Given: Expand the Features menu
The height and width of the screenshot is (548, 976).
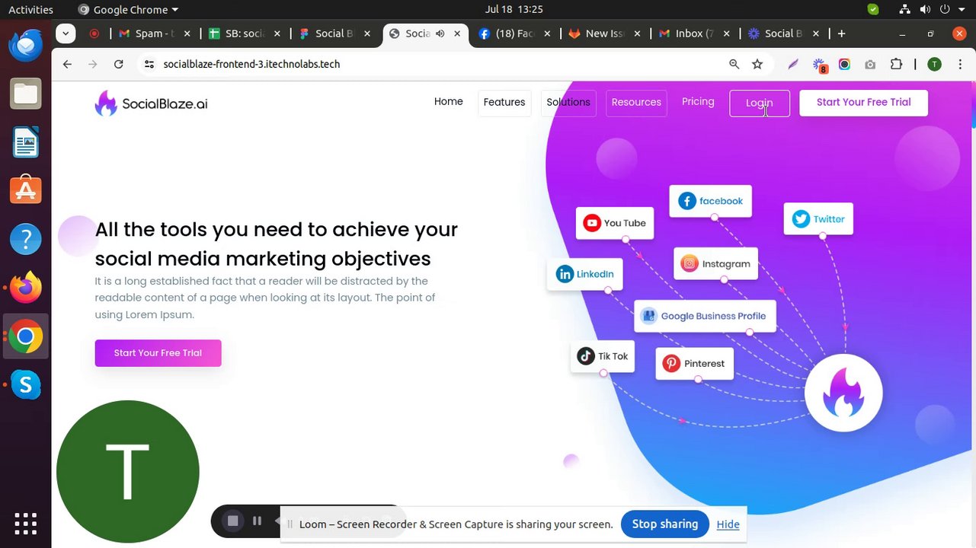Looking at the screenshot, I should [x=504, y=103].
